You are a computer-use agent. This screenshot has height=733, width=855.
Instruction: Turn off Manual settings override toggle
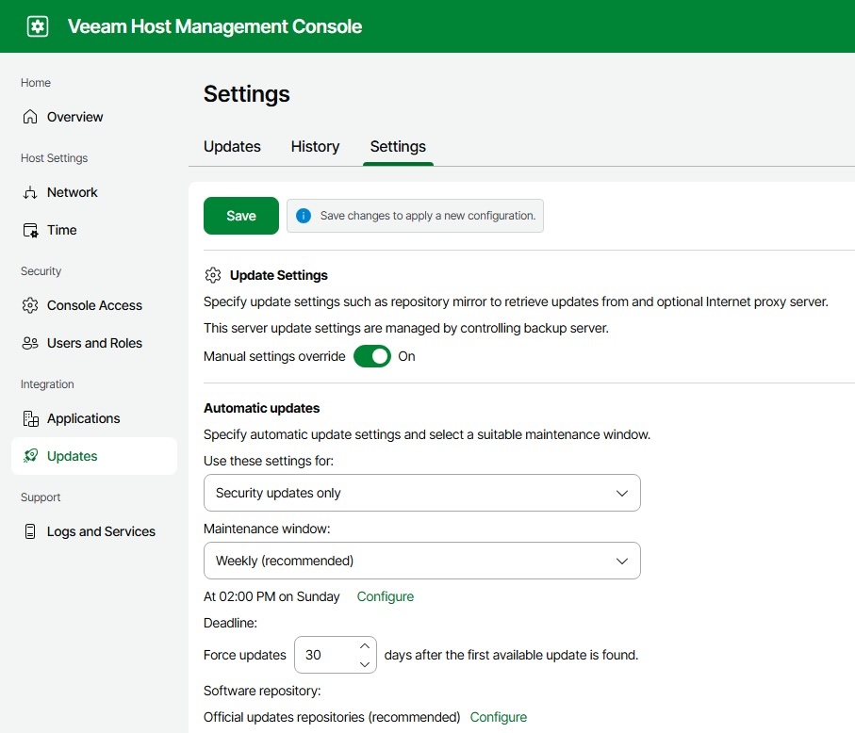[372, 356]
